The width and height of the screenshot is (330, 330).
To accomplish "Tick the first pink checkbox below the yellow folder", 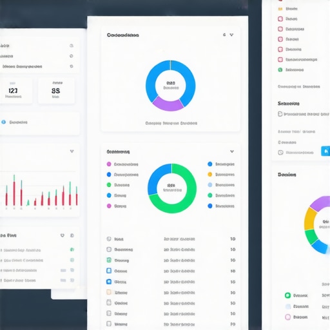I will coord(280,19).
